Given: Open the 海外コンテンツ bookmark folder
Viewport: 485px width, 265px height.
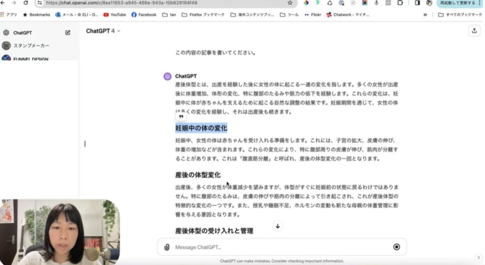Looking at the screenshot, I should click(252, 15).
